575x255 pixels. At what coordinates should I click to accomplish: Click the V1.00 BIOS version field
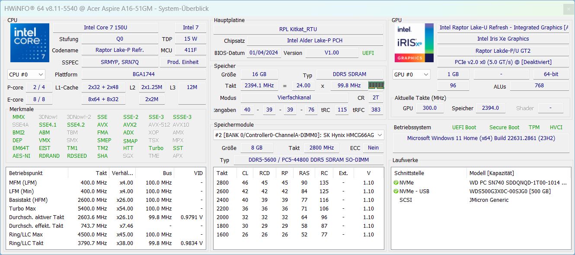pos(332,53)
